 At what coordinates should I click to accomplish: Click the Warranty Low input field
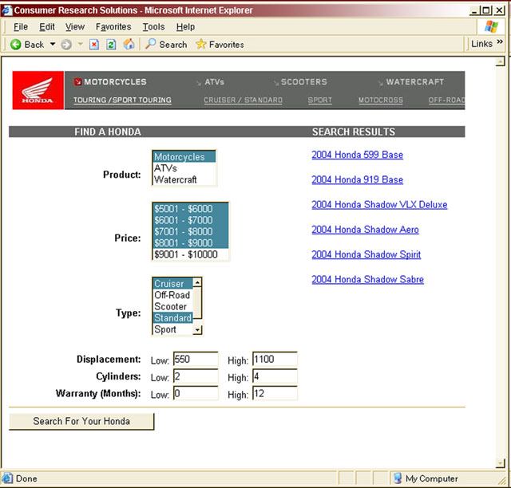[x=196, y=393]
